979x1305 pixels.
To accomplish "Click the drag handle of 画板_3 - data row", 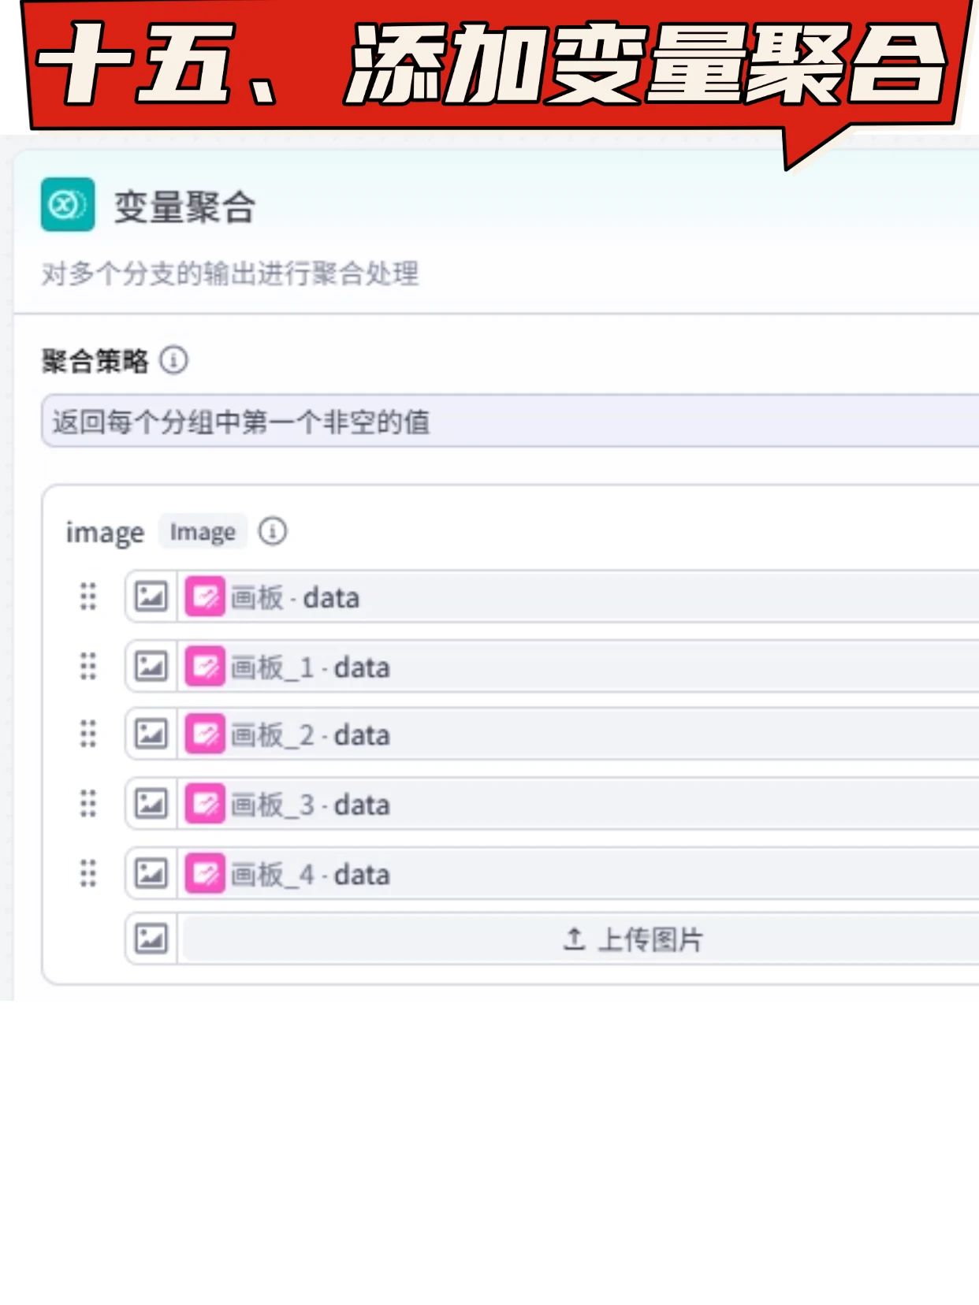I will coord(88,804).
